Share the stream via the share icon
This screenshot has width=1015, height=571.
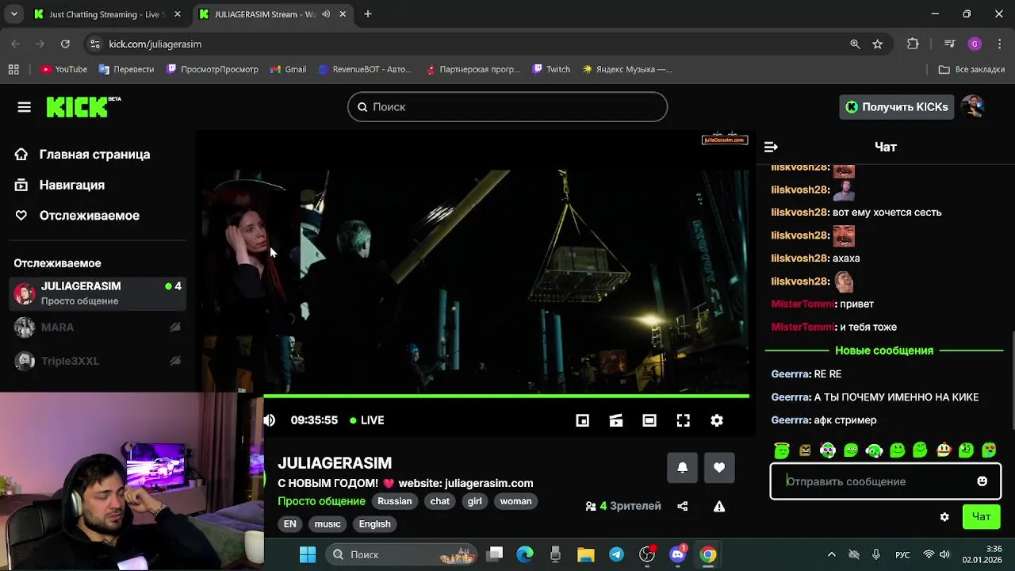coord(682,506)
